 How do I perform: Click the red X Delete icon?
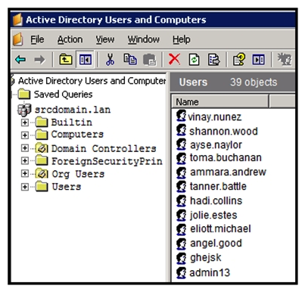click(x=174, y=60)
